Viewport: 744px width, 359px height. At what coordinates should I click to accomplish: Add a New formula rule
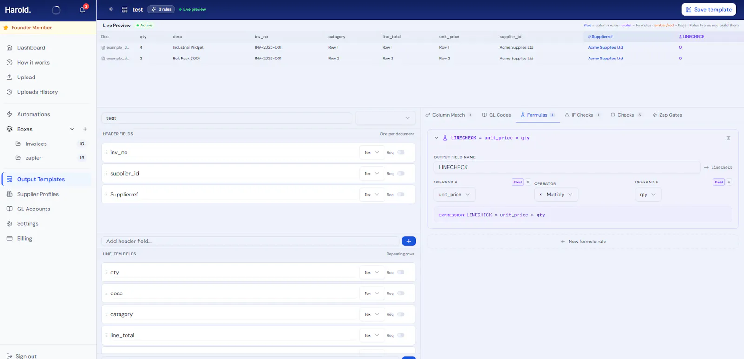click(583, 242)
